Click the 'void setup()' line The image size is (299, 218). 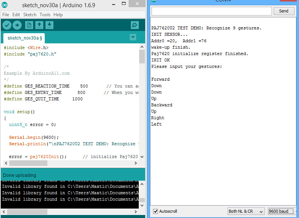pyautogui.click(x=19, y=112)
